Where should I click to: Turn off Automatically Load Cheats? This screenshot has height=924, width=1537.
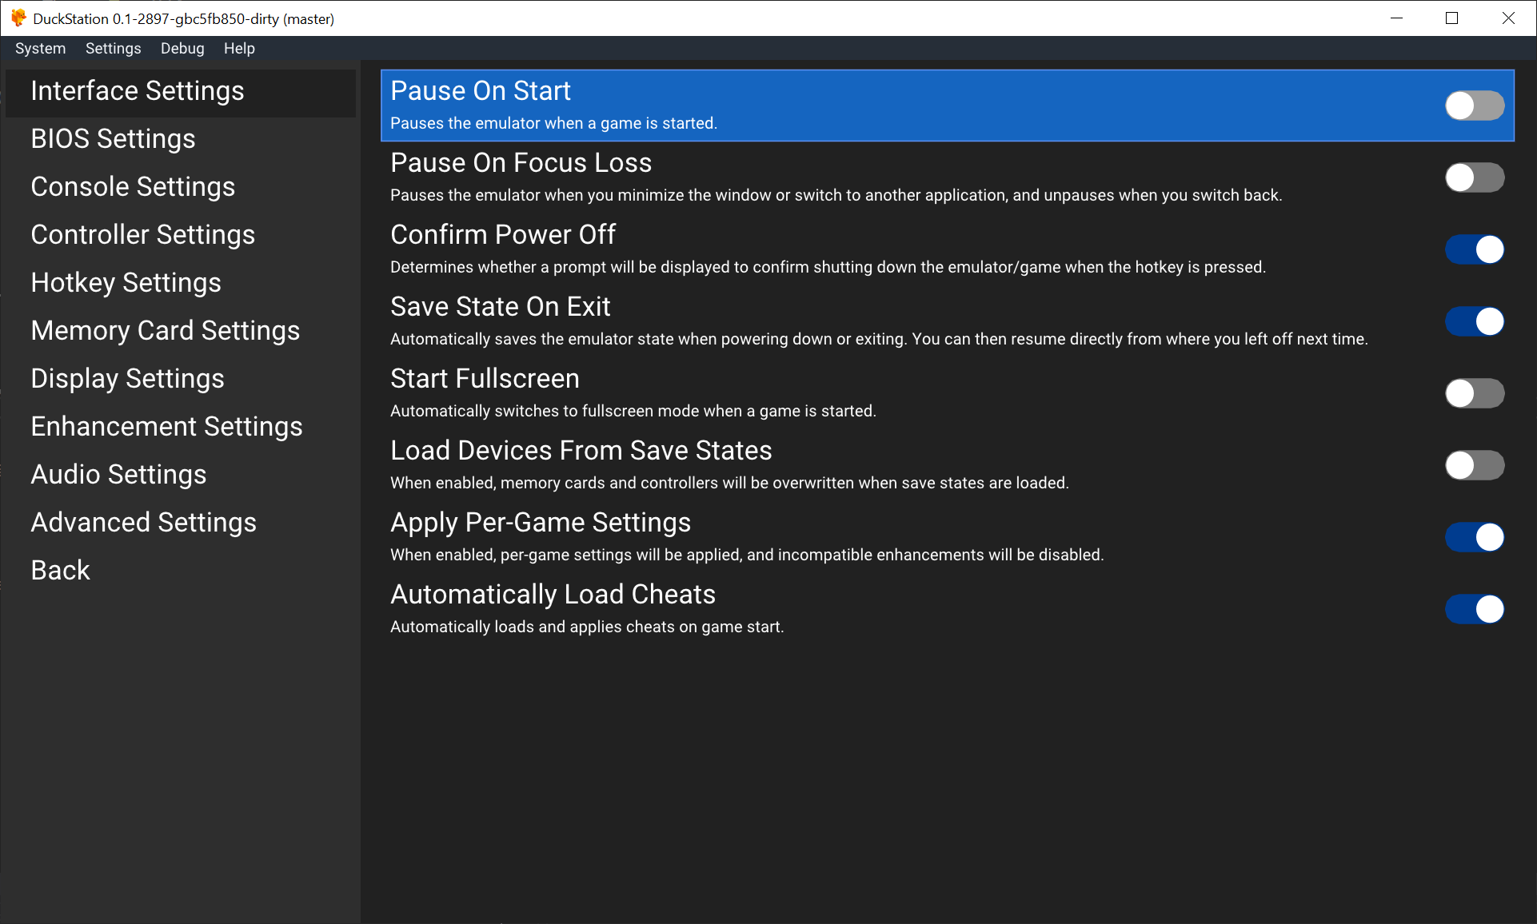1474,609
